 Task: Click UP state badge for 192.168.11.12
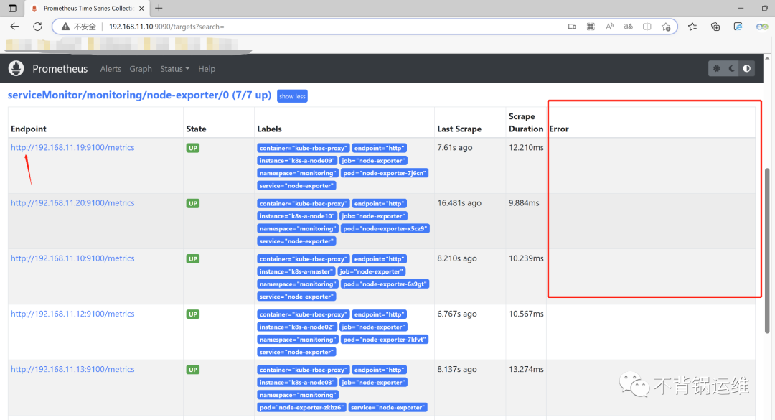point(193,314)
